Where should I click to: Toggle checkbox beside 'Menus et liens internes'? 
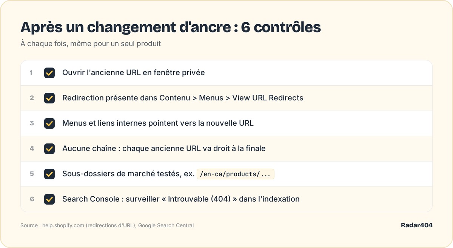[x=49, y=123]
